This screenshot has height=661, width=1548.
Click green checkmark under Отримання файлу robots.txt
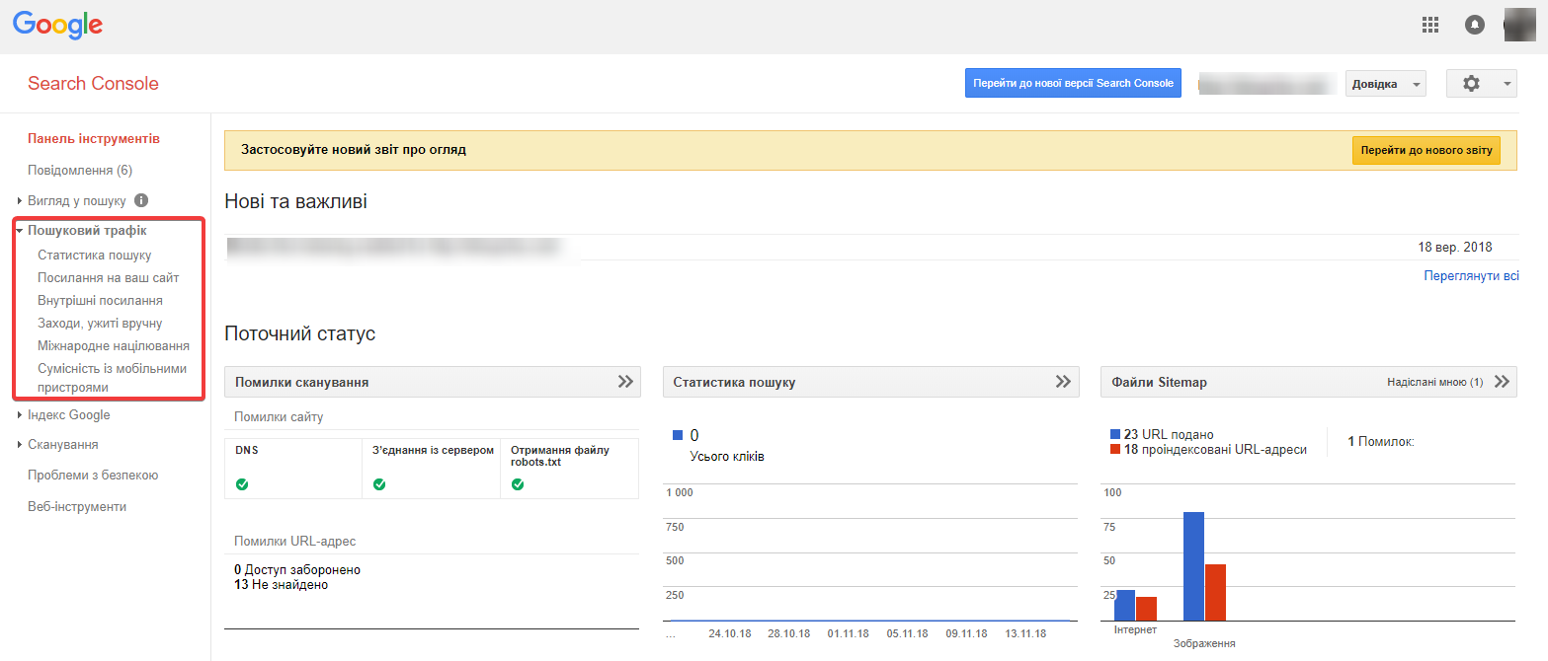[518, 484]
